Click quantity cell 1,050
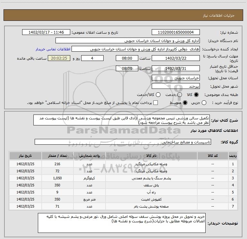 57,178
